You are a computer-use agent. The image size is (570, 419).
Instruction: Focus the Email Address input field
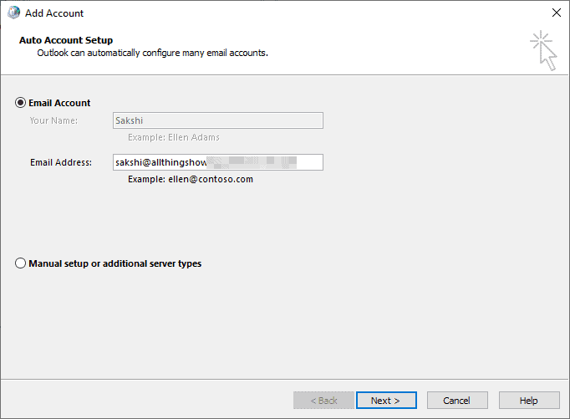pos(218,162)
